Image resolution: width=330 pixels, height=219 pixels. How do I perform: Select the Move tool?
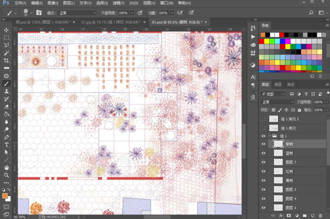click(x=6, y=30)
